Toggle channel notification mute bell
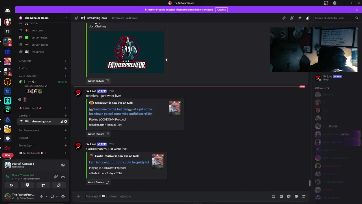Image resolution: width=362 pixels, height=204 pixels. [292, 18]
